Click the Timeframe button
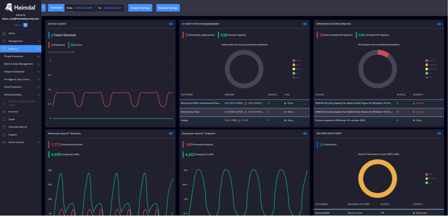 (x=56, y=8)
